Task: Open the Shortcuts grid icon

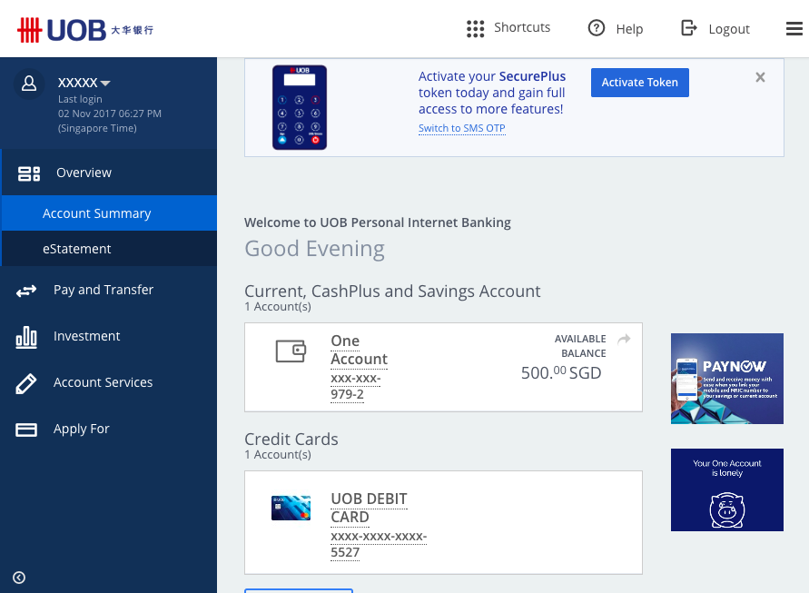Action: tap(475, 29)
